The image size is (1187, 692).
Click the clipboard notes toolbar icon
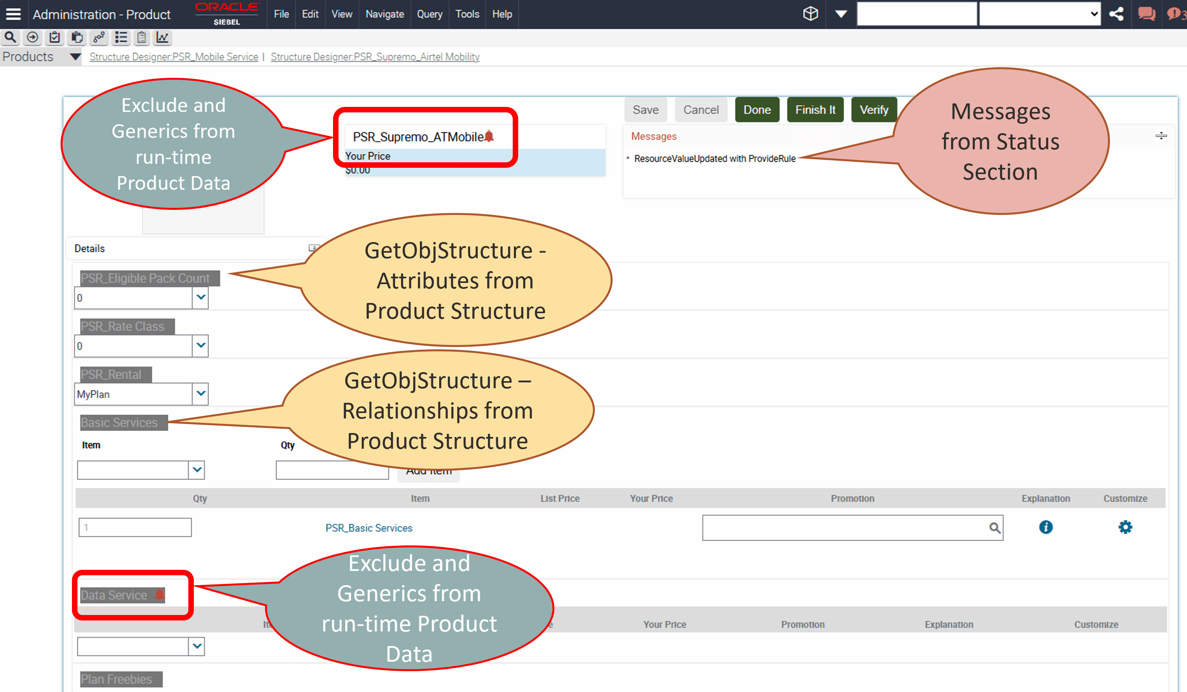click(x=142, y=37)
